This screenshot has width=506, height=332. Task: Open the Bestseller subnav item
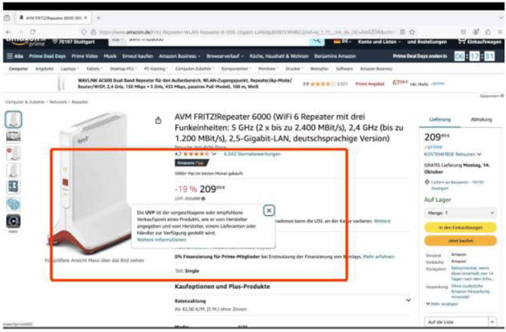pos(319,69)
